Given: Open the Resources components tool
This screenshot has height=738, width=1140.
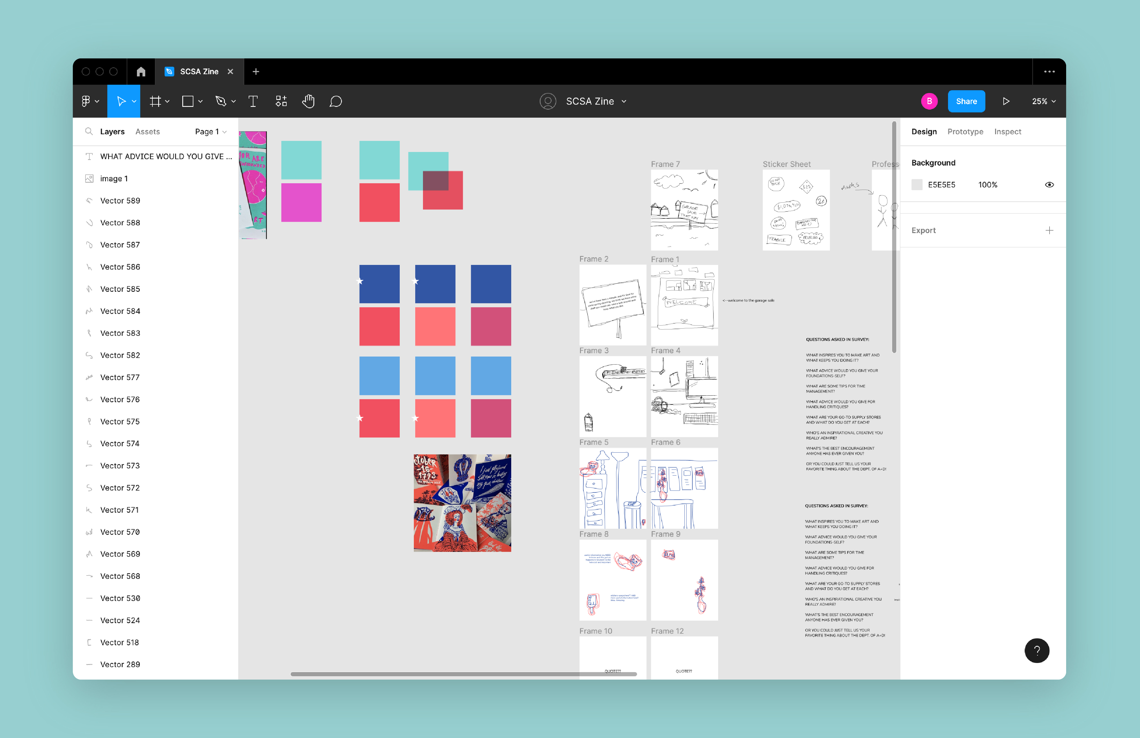Looking at the screenshot, I should pos(281,101).
